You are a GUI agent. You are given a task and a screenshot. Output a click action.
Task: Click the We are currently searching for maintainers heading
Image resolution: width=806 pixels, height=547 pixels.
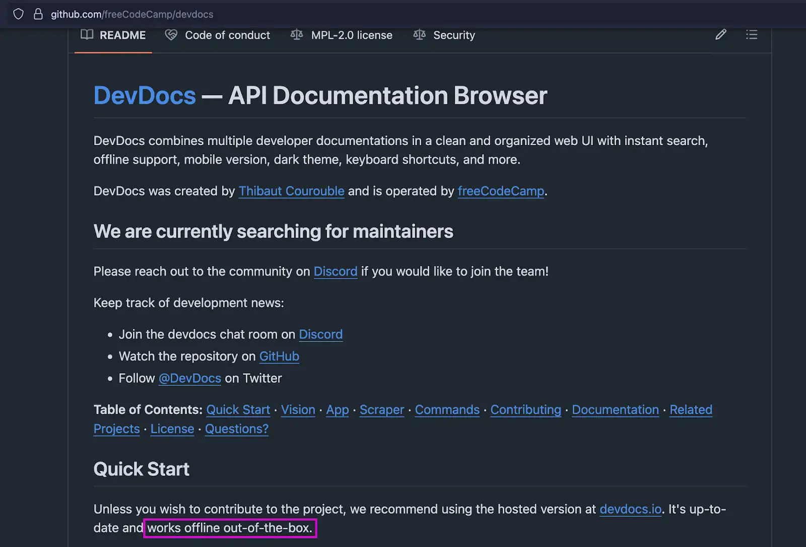pyautogui.click(x=274, y=232)
